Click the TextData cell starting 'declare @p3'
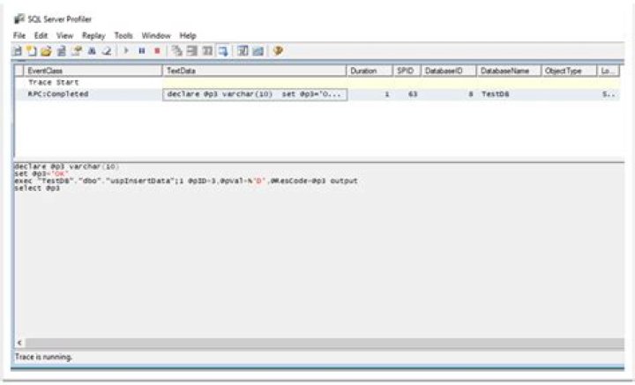Screen dimensions: 635x385 [x=255, y=94]
